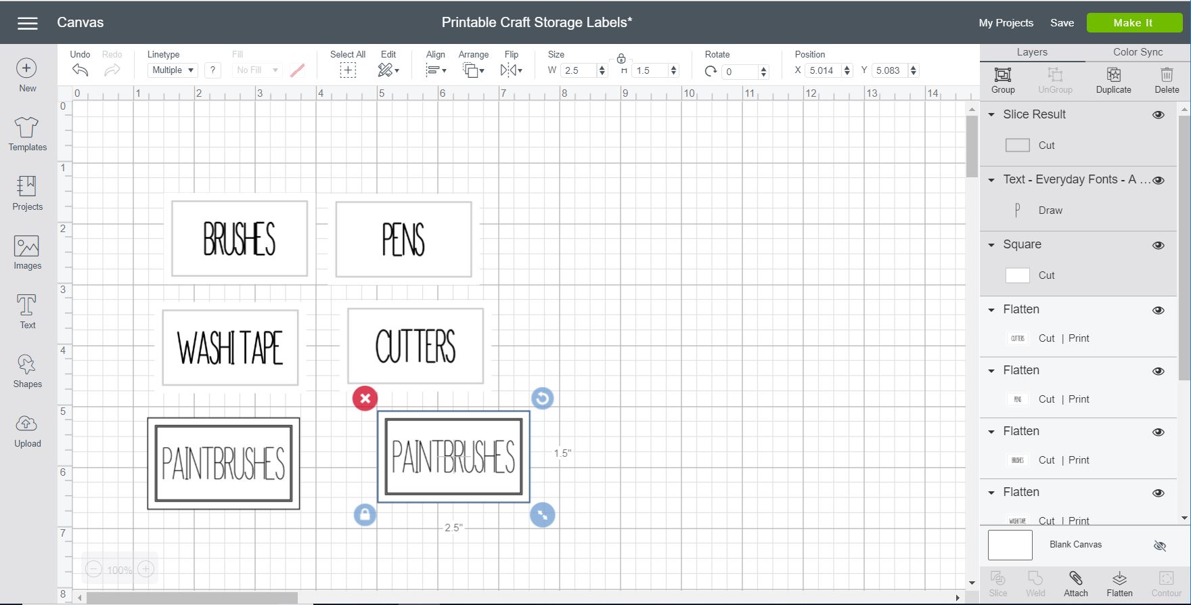Open the Linetype dropdown
The height and width of the screenshot is (605, 1191).
tap(172, 70)
